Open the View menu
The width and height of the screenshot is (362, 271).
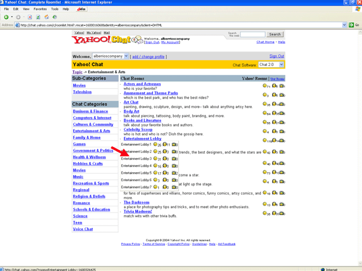pyautogui.click(x=26, y=9)
